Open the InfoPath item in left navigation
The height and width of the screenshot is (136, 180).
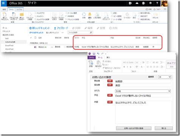pyautogui.click(x=10, y=42)
